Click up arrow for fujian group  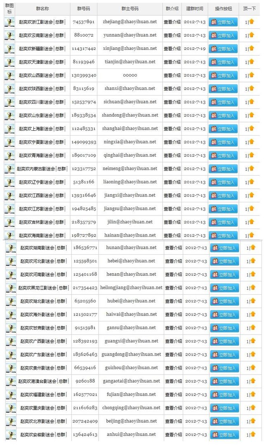pyautogui.click(x=253, y=394)
